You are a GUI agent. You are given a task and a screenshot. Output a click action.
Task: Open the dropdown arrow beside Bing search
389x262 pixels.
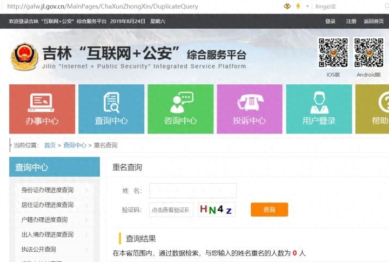(307, 6)
